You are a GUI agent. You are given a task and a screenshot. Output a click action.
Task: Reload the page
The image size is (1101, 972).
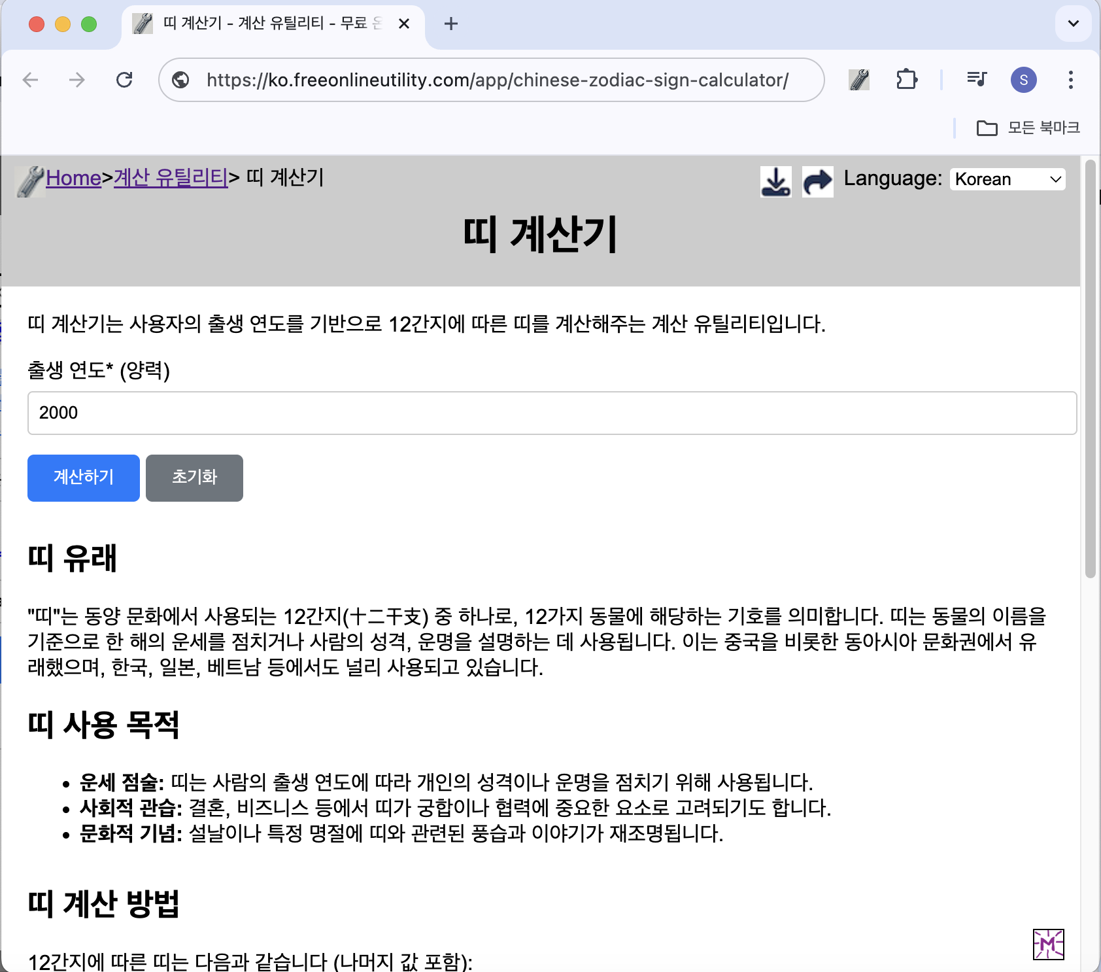pos(124,80)
